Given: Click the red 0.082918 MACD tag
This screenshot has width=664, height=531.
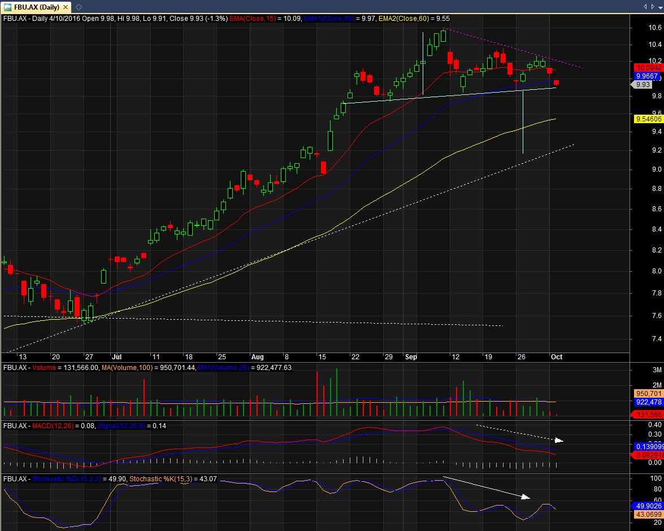Looking at the screenshot, I should [x=648, y=455].
